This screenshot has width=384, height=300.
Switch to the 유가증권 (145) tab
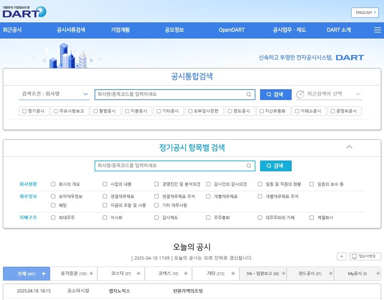(74, 274)
